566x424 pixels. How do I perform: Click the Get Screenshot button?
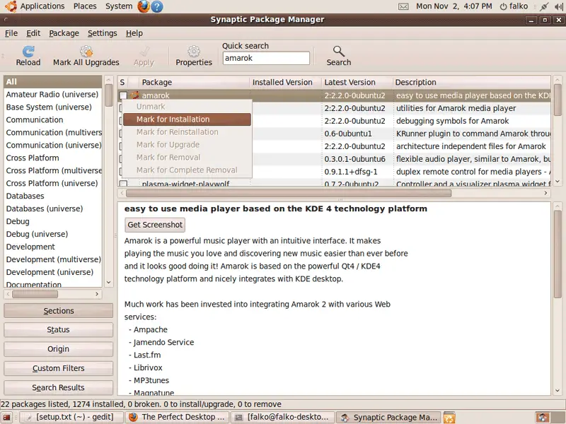coord(155,225)
